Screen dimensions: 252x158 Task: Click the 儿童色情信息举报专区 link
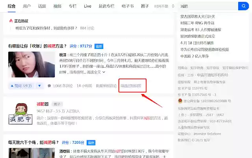coord(194,128)
